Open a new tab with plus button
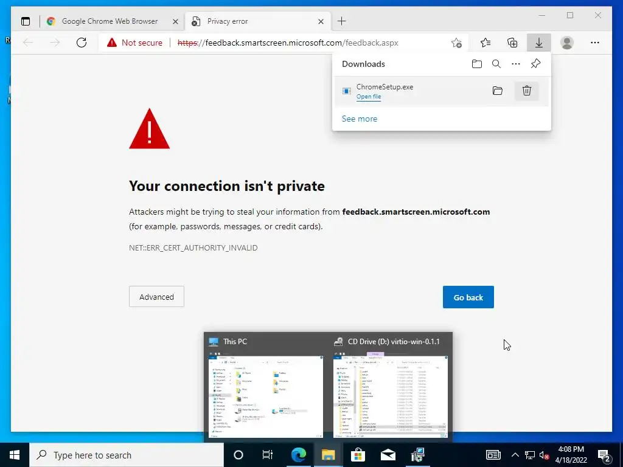This screenshot has height=467, width=623. [x=342, y=21]
